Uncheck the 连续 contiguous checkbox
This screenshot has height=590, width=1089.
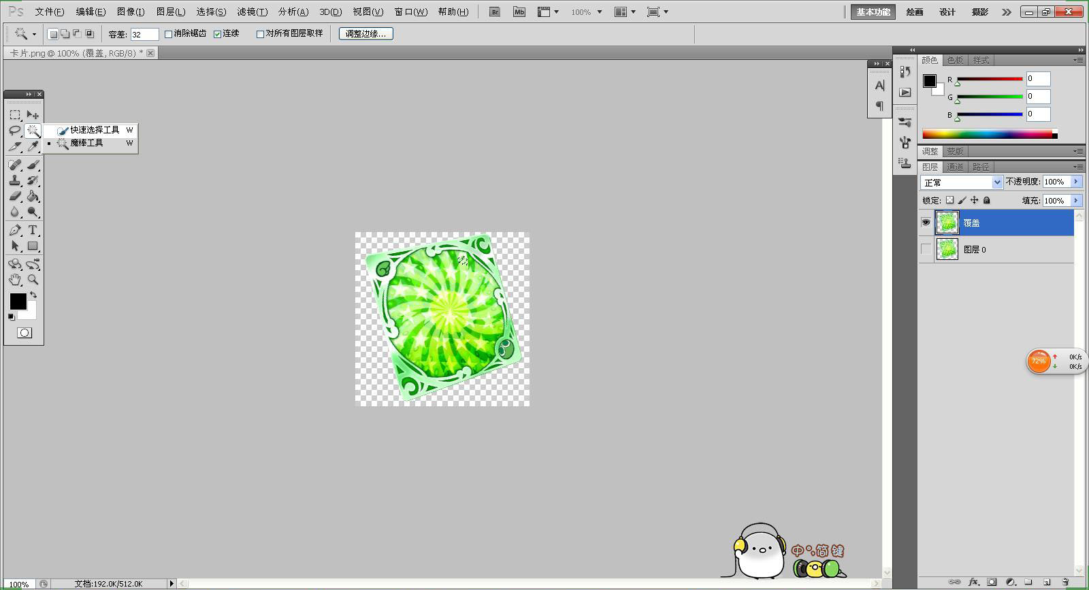(x=218, y=34)
